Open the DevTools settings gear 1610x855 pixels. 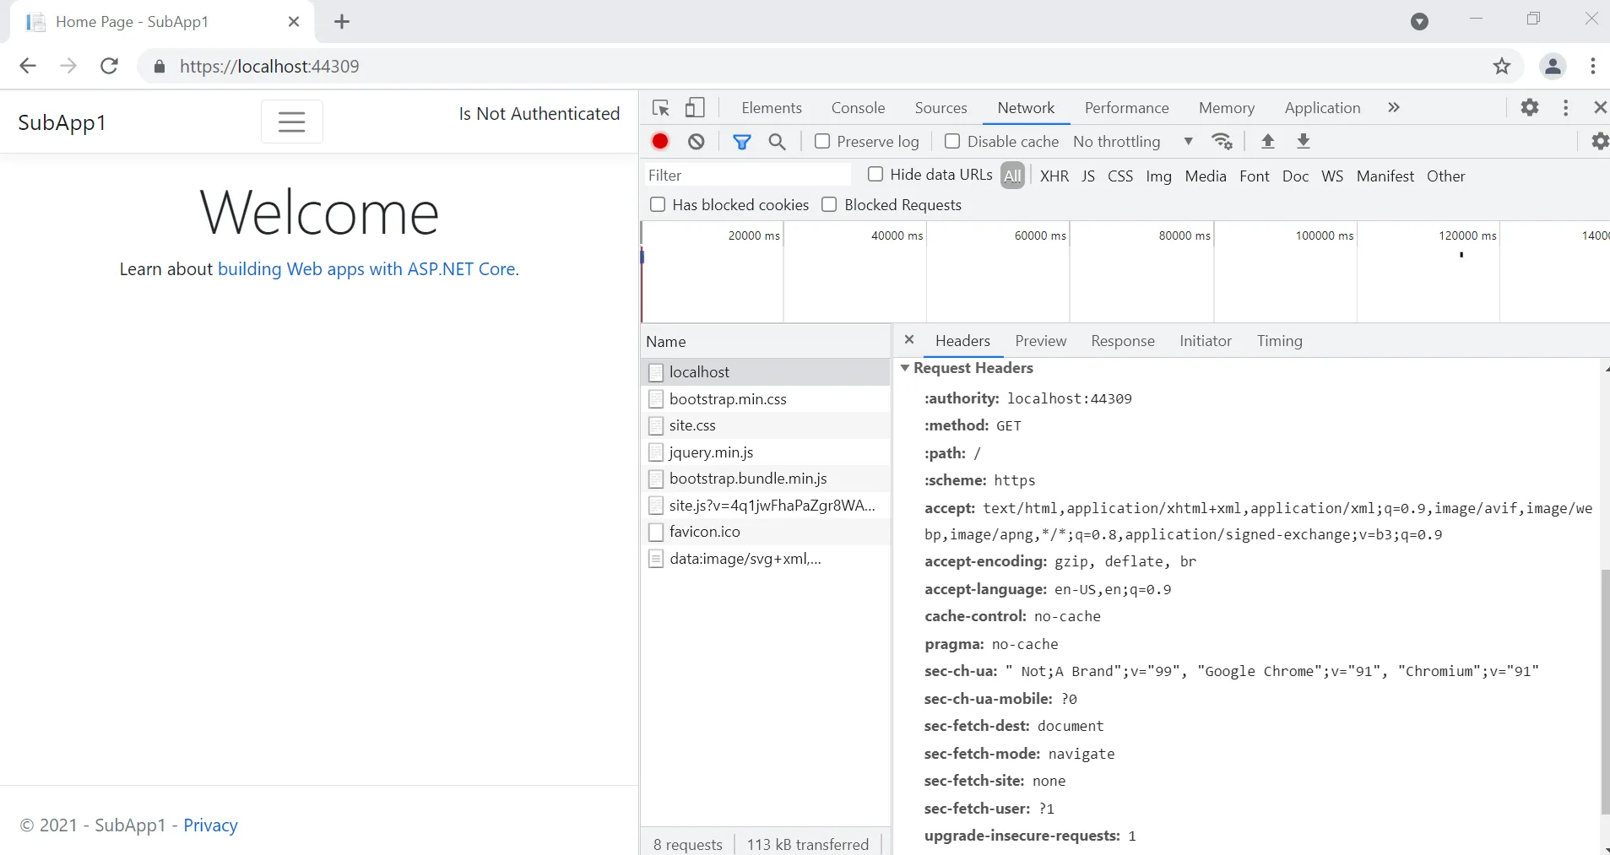pos(1530,108)
